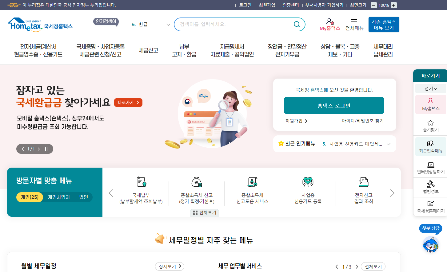Increase 화면크기 with the plus control
Image resolution: width=447 pixels, height=272 pixels.
[x=393, y=5]
